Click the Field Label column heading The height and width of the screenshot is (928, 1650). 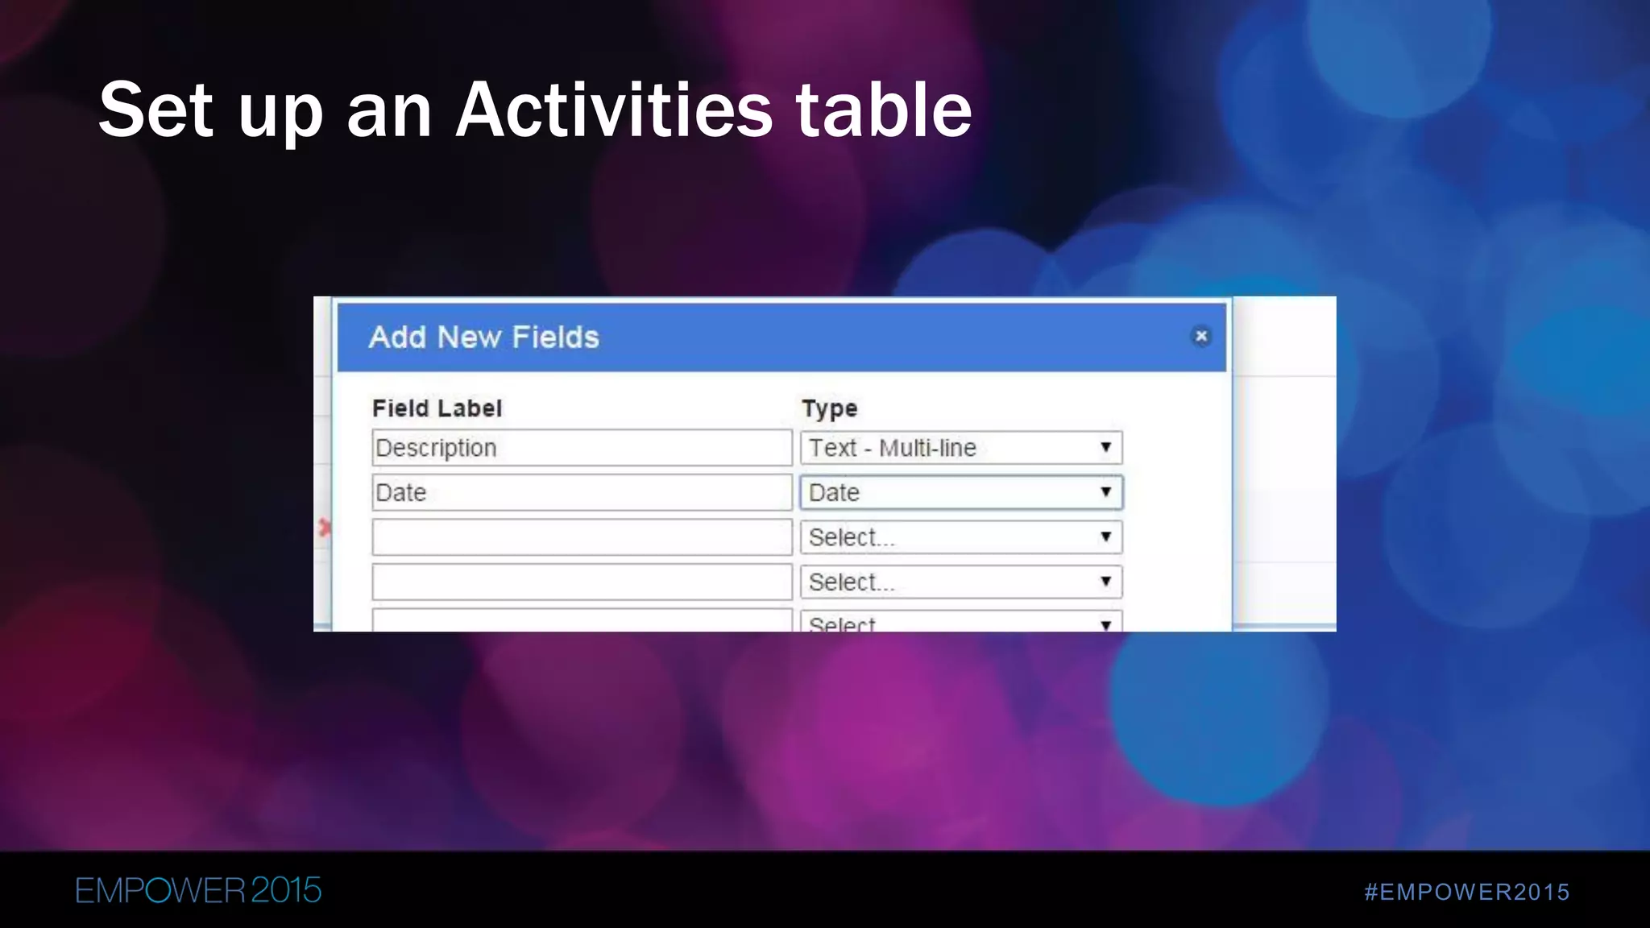[437, 408]
